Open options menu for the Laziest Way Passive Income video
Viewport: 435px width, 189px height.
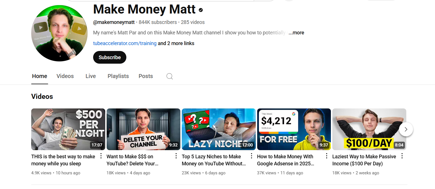pyautogui.click(x=402, y=156)
